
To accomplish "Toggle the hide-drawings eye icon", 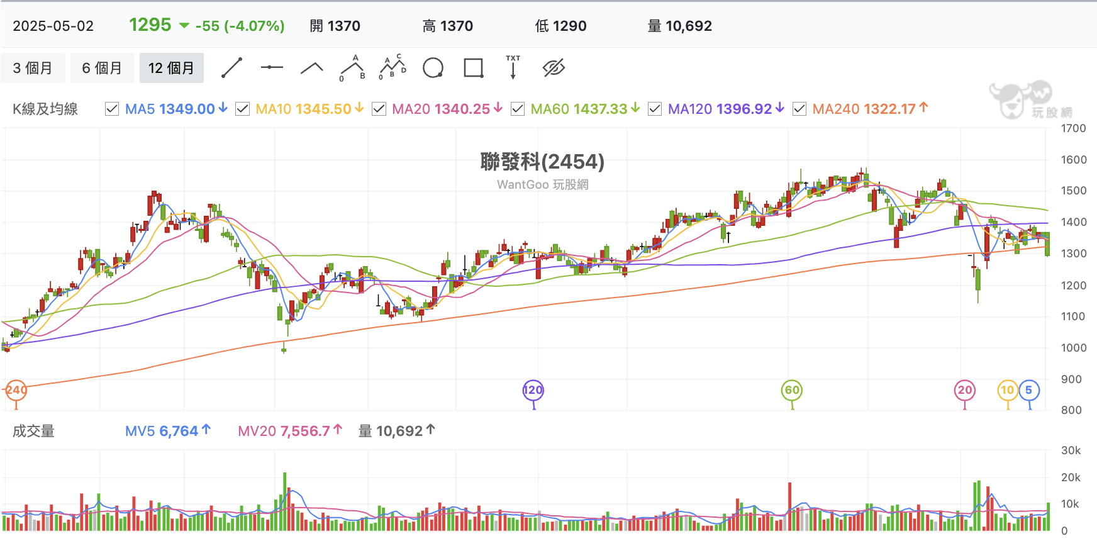I will point(554,68).
